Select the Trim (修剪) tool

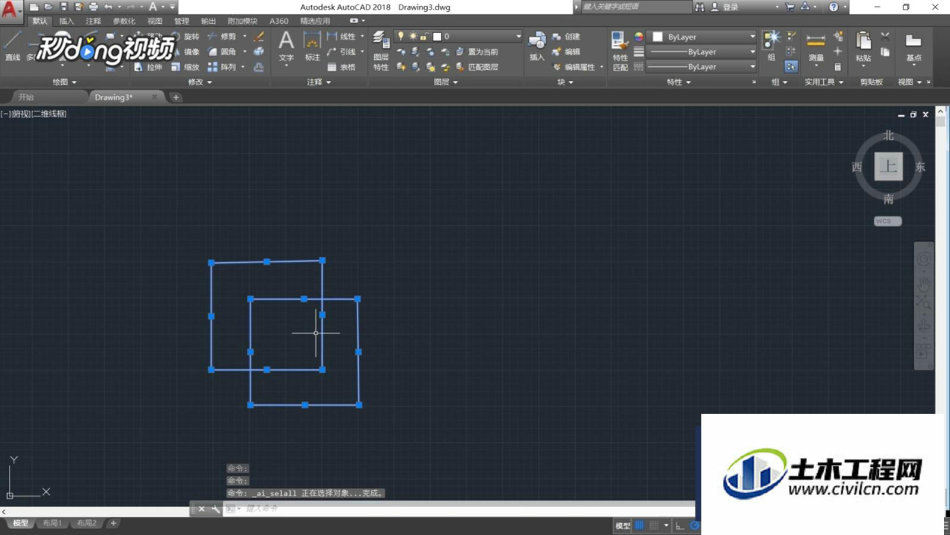tap(222, 37)
